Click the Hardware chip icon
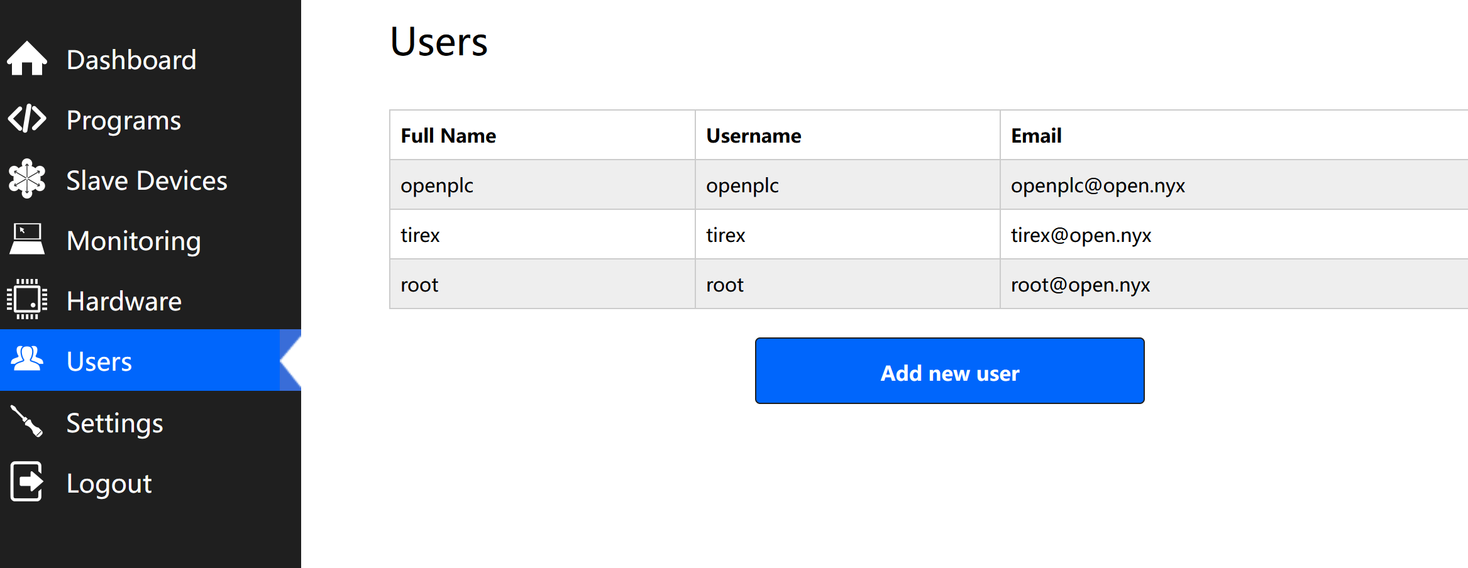This screenshot has height=568, width=1468. tap(27, 299)
